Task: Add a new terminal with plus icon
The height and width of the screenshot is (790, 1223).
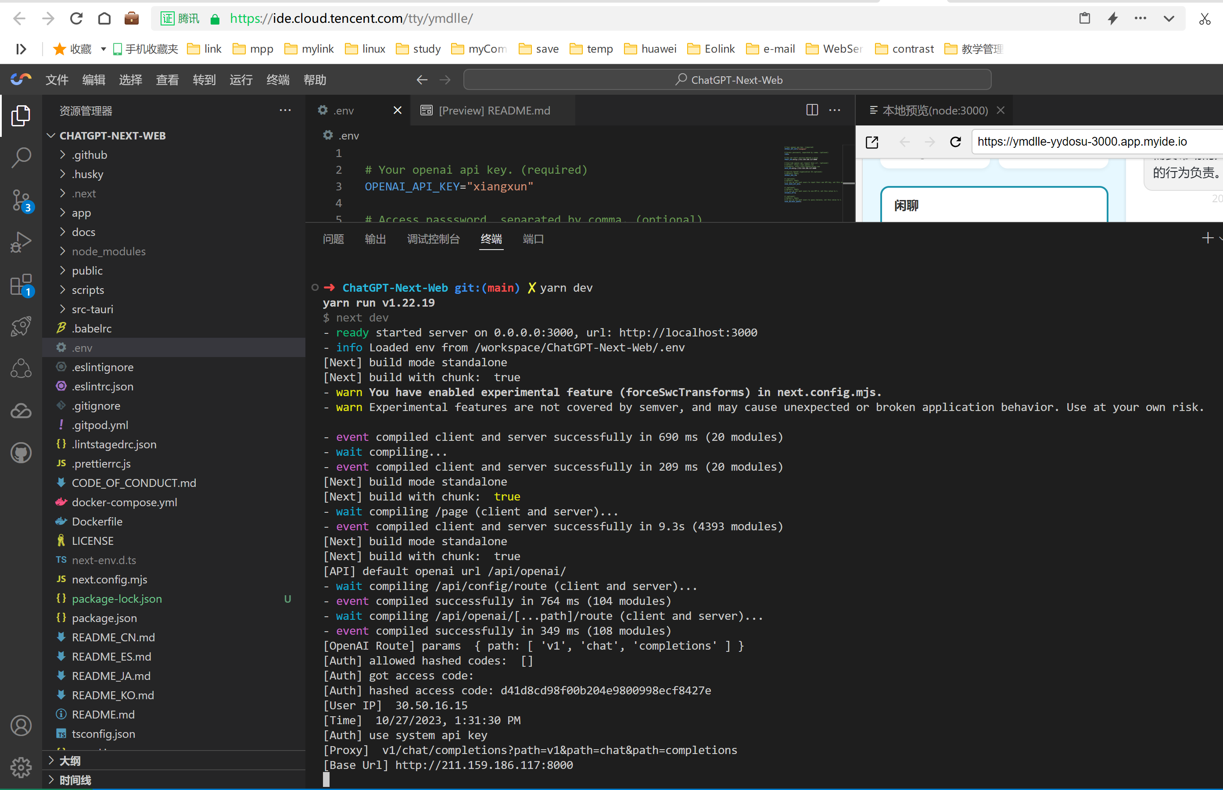Action: click(1208, 238)
